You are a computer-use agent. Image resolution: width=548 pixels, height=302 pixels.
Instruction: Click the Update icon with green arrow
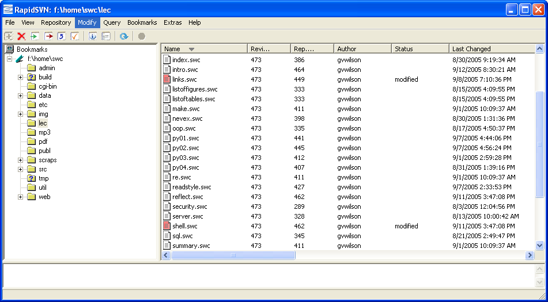coord(35,36)
